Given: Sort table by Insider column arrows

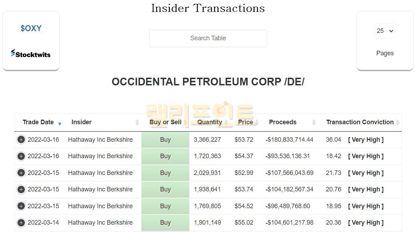Looking at the screenshot, I should pos(137,122).
